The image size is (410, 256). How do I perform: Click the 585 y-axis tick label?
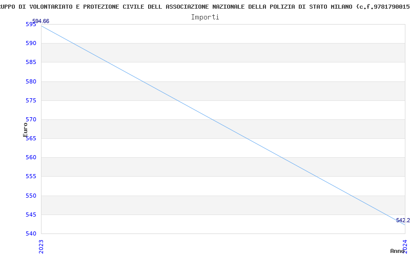point(31,62)
